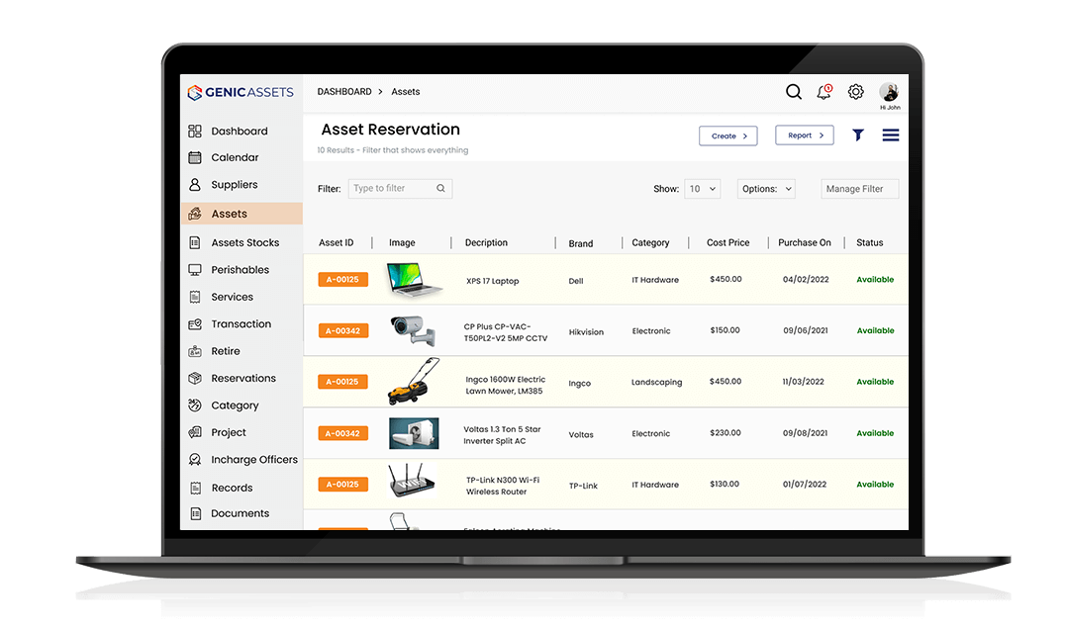1065x631 pixels.
Task: Click the Records sidebar icon
Action: [x=195, y=488]
